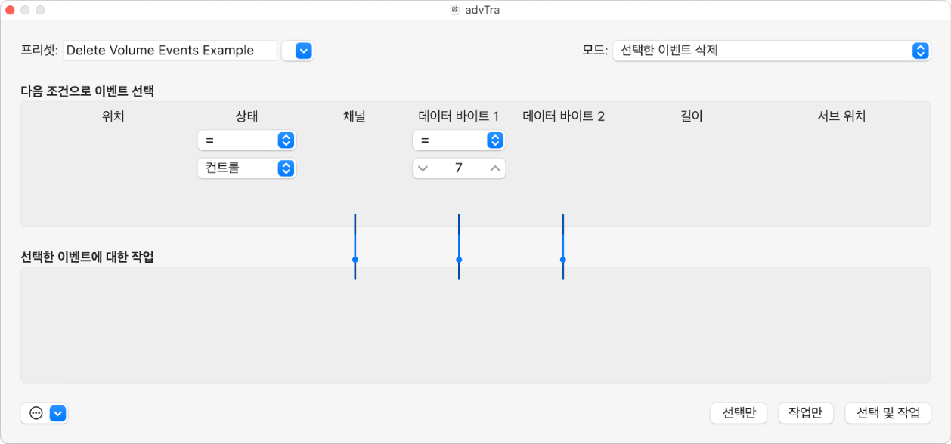Click the document icon in title bar
Viewport: 951px width, 444px height.
pyautogui.click(x=454, y=10)
